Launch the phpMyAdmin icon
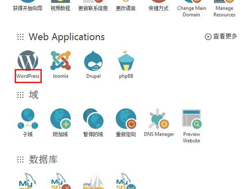 point(93,182)
